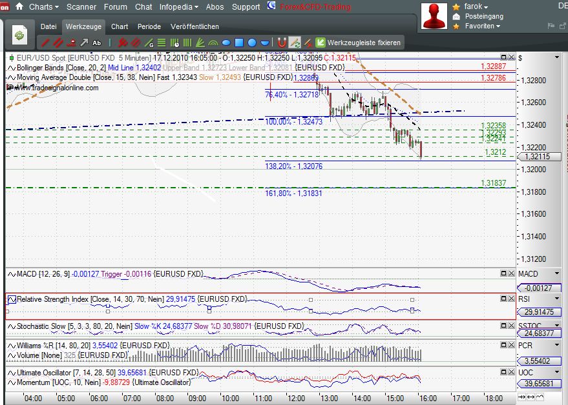Click the 161,80% - 1,31831 Fibonacci label
The image size is (568, 405).
tap(293, 193)
